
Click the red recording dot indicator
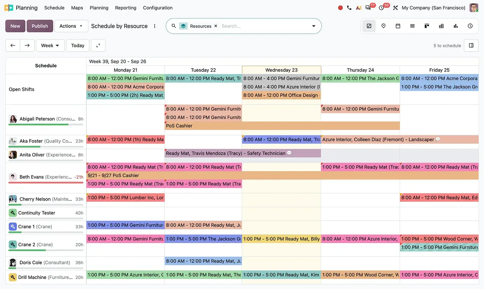click(x=340, y=8)
